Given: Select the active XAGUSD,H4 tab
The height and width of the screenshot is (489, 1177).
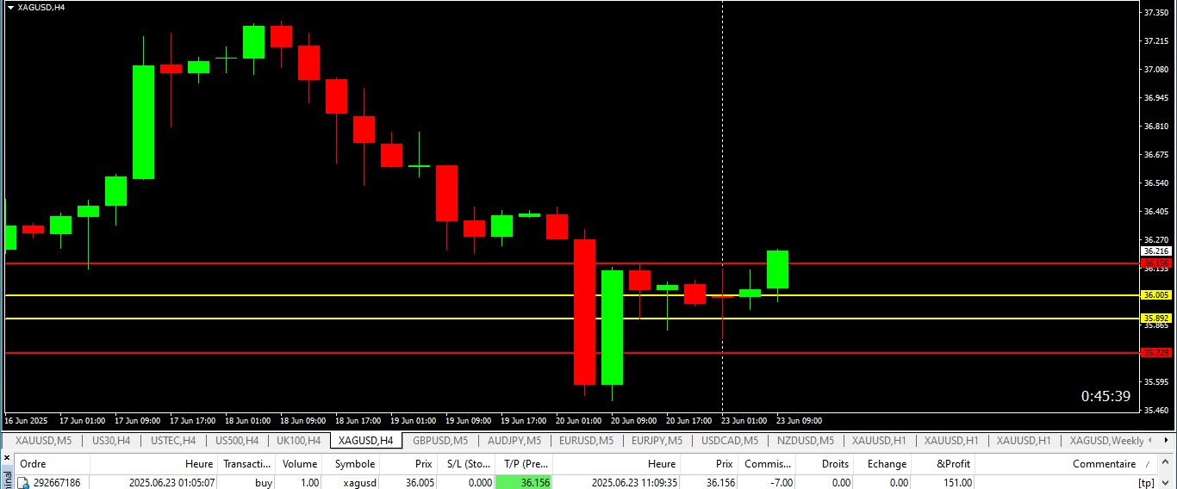Looking at the screenshot, I should [365, 440].
